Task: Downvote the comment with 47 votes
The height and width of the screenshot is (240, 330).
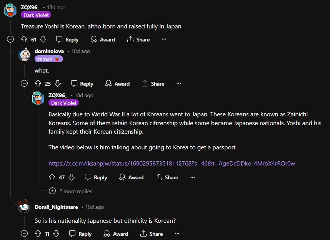Action: click(71, 177)
